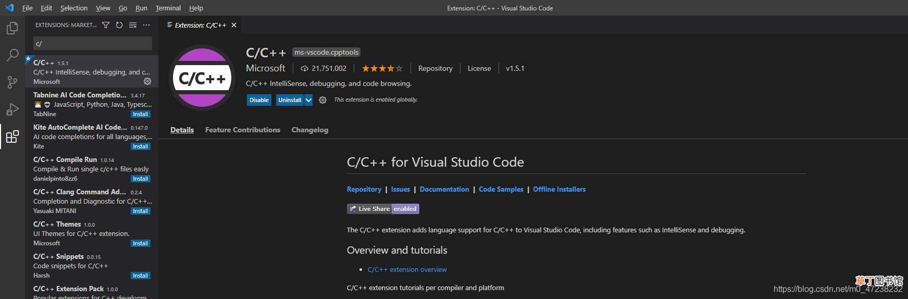This screenshot has height=299, width=908.
Task: Select C/C++ 1.5.1 extension in list
Action: [x=92, y=71]
